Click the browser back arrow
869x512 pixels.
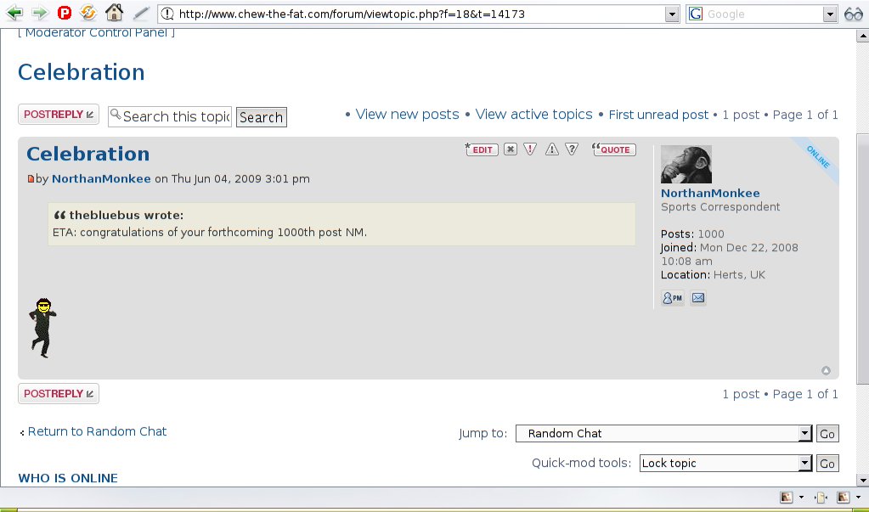pos(14,14)
